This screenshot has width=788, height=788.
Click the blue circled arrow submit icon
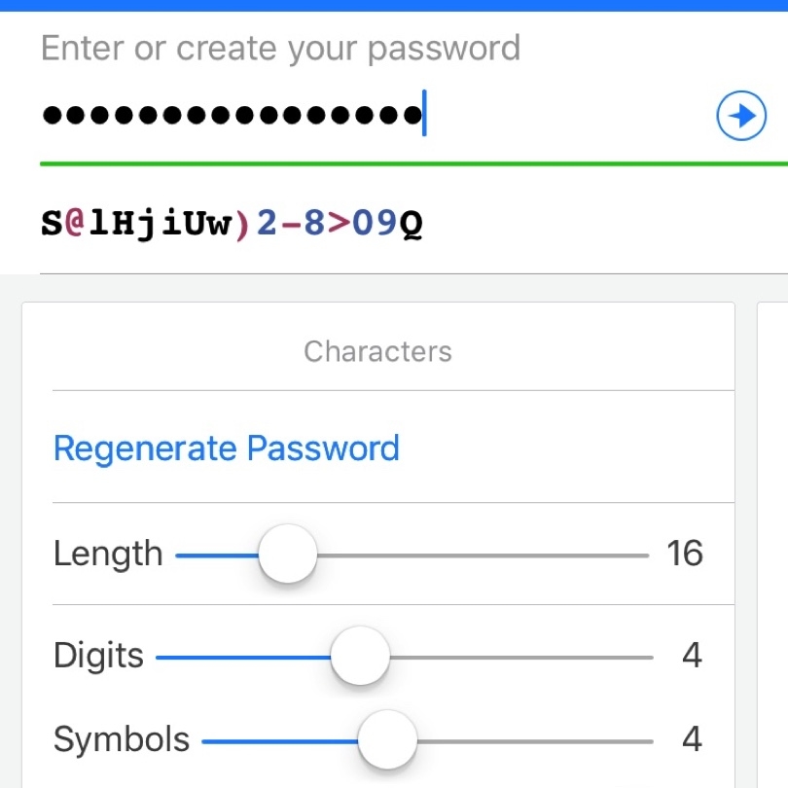point(740,116)
